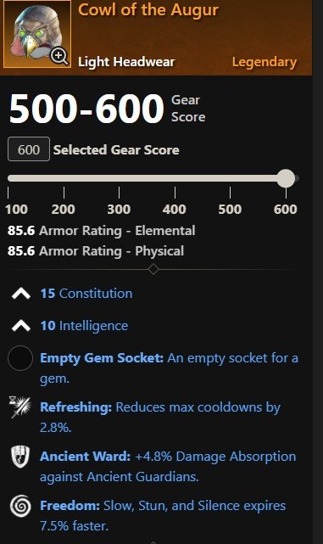Click the Refreshing perk icon
The width and height of the screenshot is (323, 544).
pyautogui.click(x=20, y=407)
